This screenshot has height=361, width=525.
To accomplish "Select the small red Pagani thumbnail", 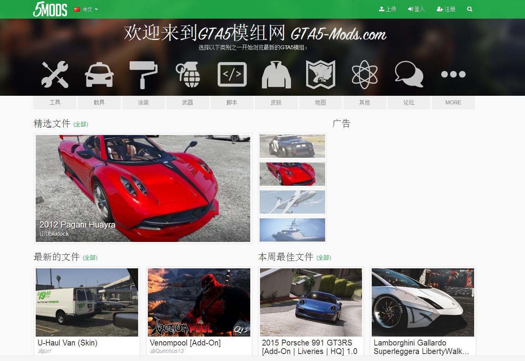I will pyautogui.click(x=292, y=174).
